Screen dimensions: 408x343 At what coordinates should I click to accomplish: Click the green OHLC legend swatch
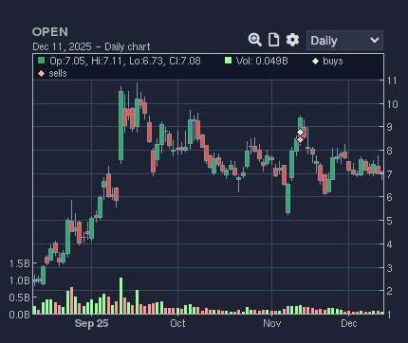(x=41, y=61)
